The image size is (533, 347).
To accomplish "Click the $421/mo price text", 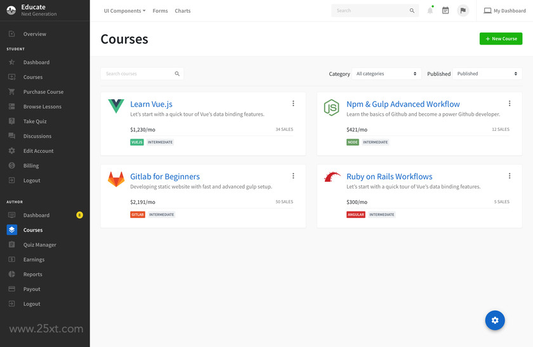I will click(x=357, y=130).
